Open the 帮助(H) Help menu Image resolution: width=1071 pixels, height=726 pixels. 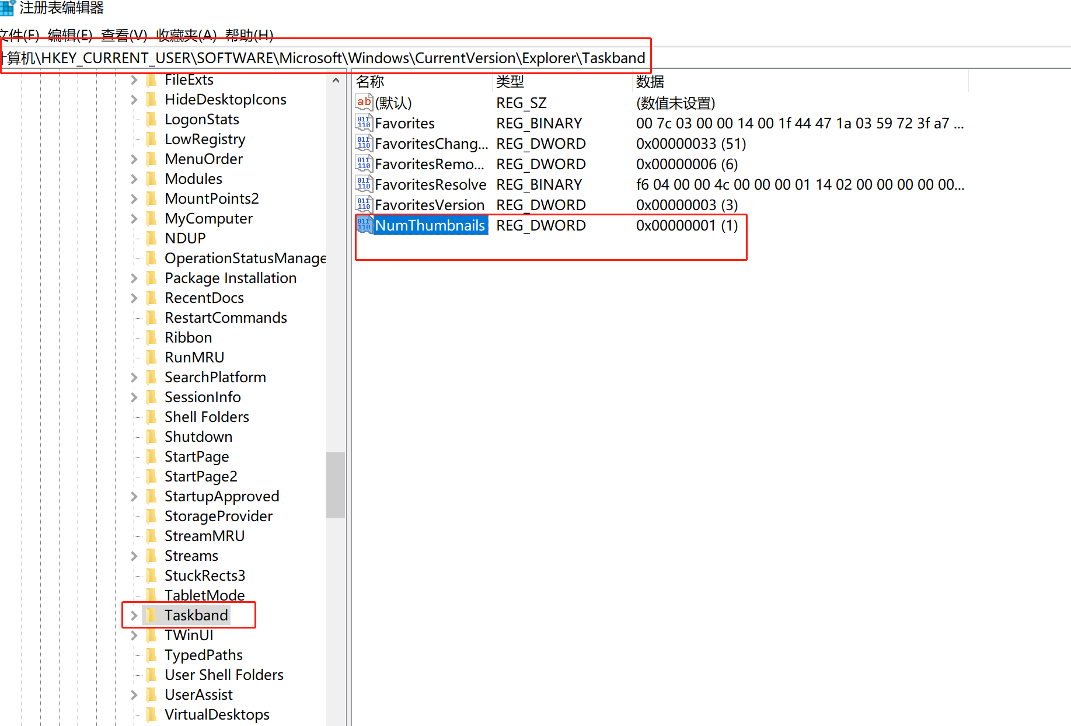click(x=249, y=35)
